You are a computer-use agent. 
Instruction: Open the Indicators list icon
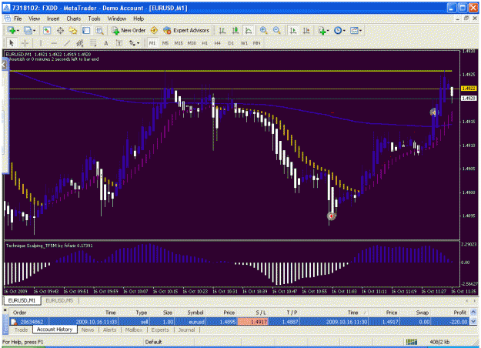point(322,30)
